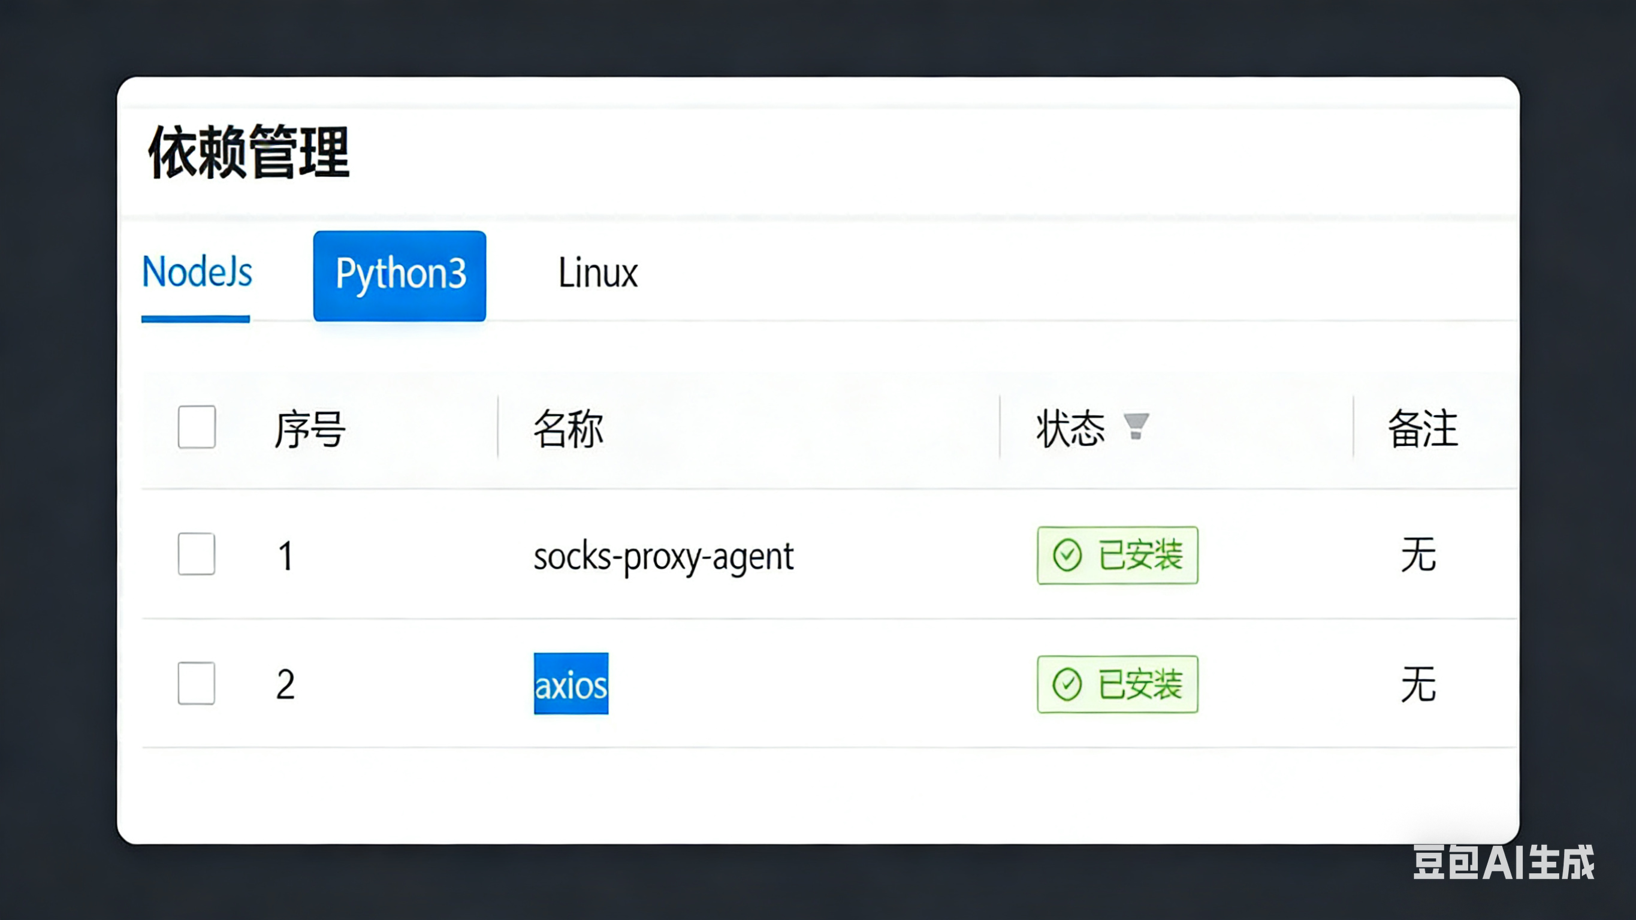This screenshot has width=1636, height=920.
Task: Click the green check icon for socks-proxy-agent
Action: pos(1067,556)
